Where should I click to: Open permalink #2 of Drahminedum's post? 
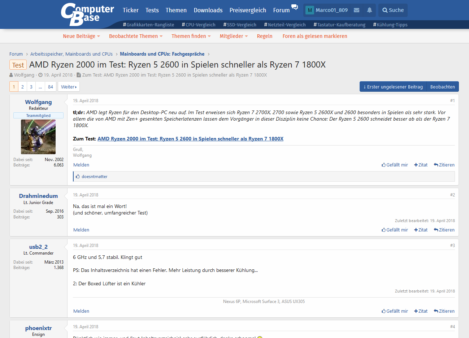point(452,195)
